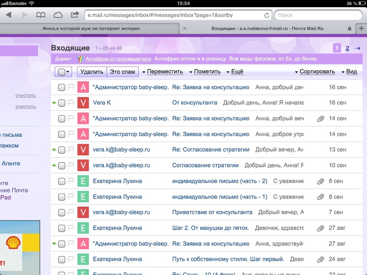The image size is (367, 275).
Task: Flag the Vera K message
Action: [71, 103]
